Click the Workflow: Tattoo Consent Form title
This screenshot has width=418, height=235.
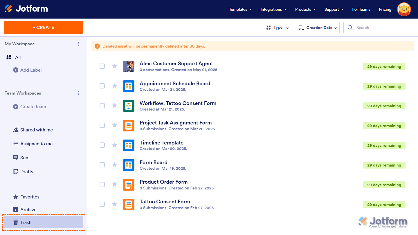(x=178, y=103)
